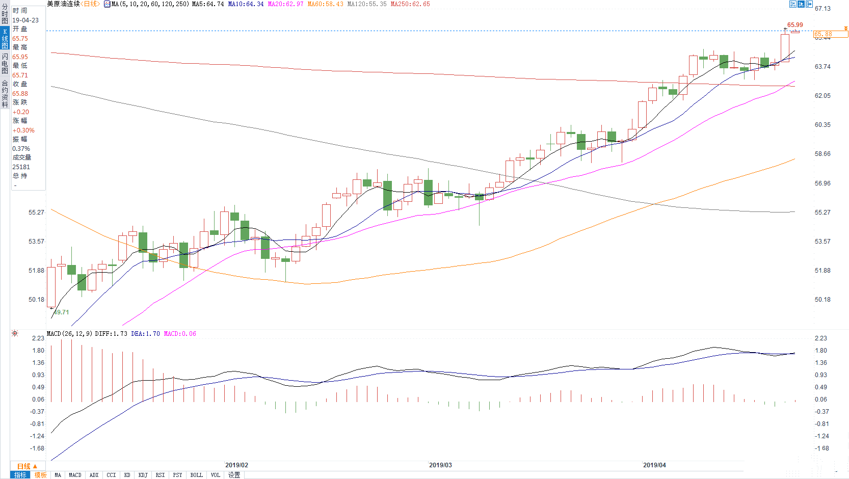Open the 合约资料 side tab
Viewport: 849px width, 479px height.
(x=5, y=94)
